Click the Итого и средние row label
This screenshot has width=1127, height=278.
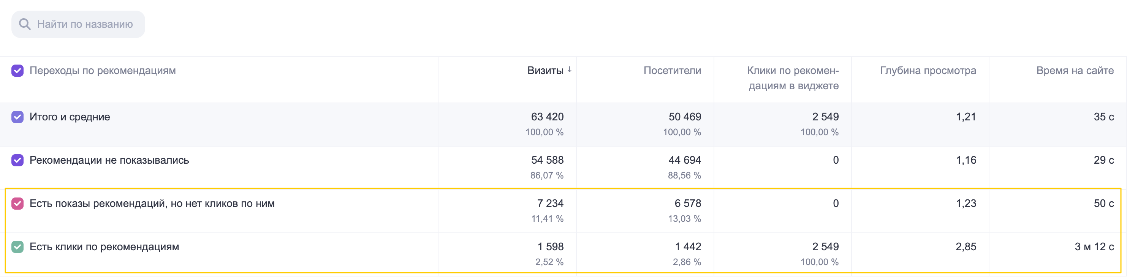coord(70,117)
